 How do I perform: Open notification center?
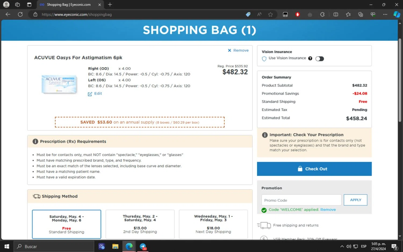coord(394,246)
